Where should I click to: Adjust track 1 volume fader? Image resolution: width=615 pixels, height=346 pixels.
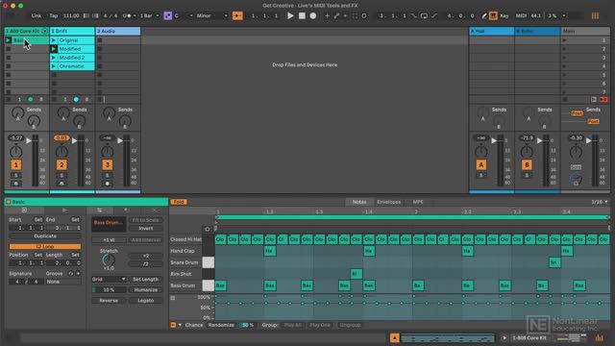(29, 140)
